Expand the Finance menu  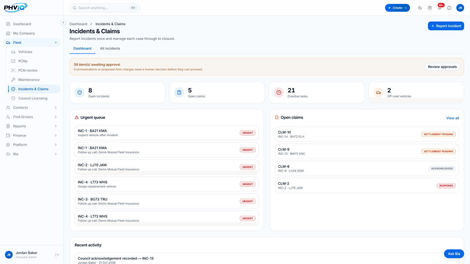click(32, 136)
